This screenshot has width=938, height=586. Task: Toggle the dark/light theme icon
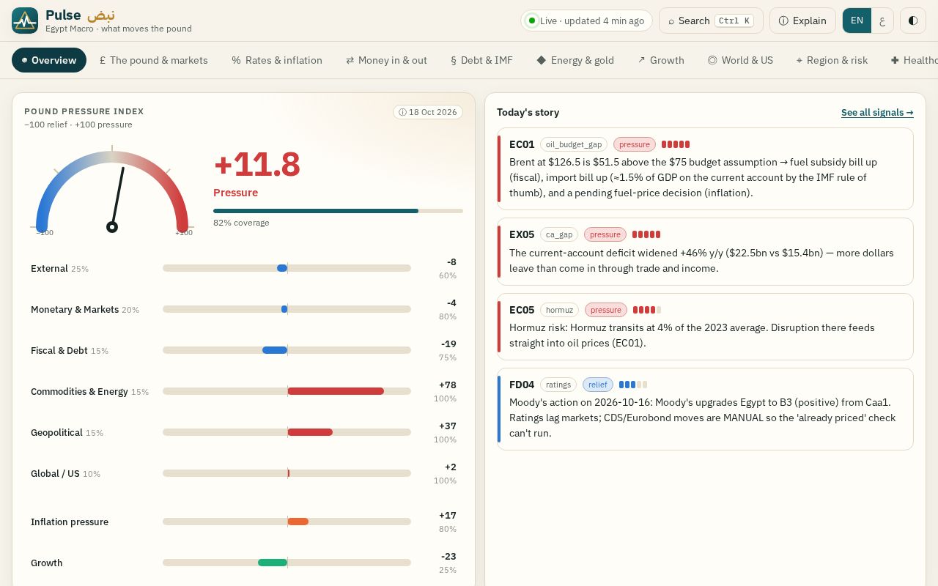tap(913, 21)
